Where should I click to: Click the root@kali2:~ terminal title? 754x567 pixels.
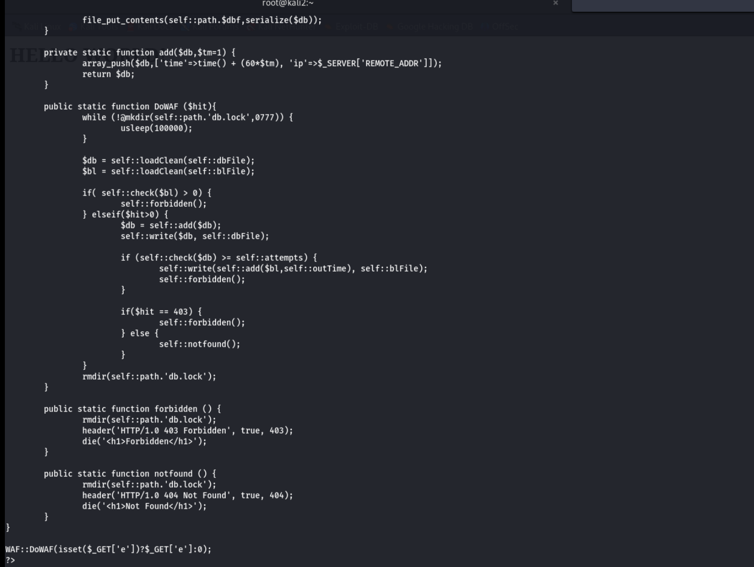tap(288, 3)
